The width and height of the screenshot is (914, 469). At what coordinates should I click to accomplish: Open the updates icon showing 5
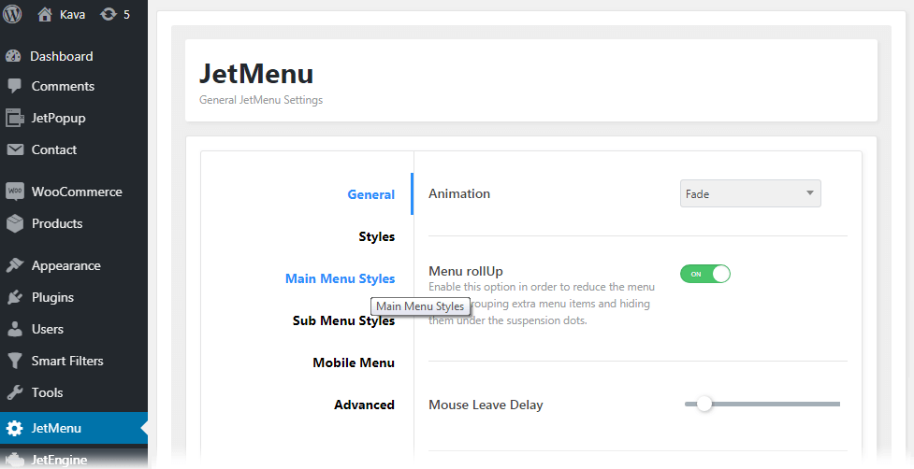point(109,14)
